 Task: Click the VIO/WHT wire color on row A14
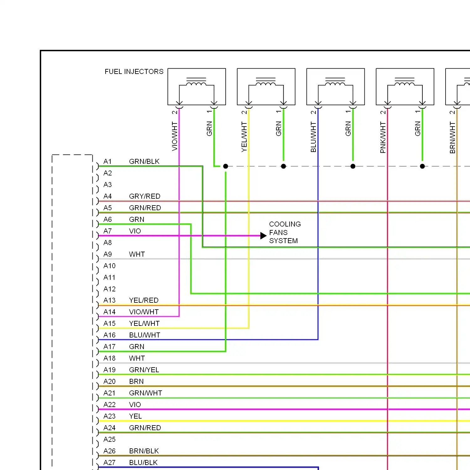tap(144, 312)
